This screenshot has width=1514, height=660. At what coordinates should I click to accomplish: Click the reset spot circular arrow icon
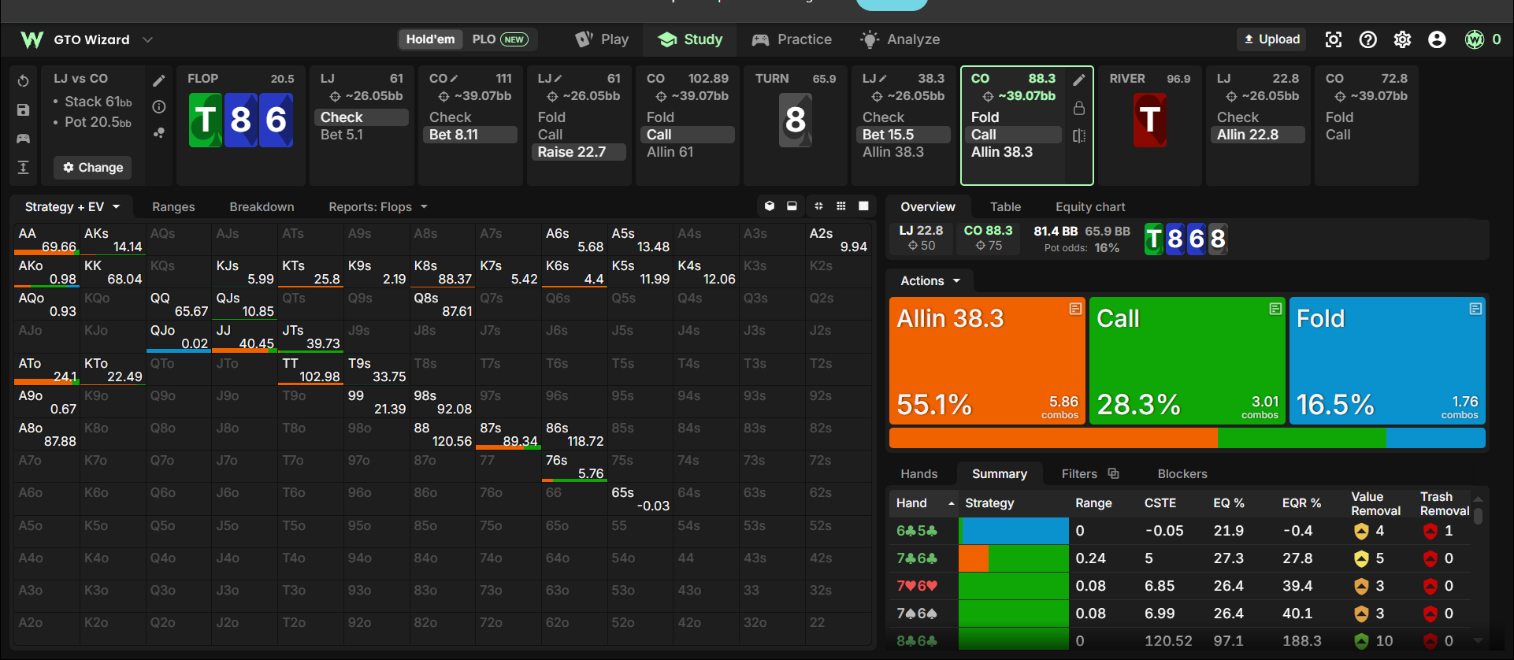click(x=23, y=81)
